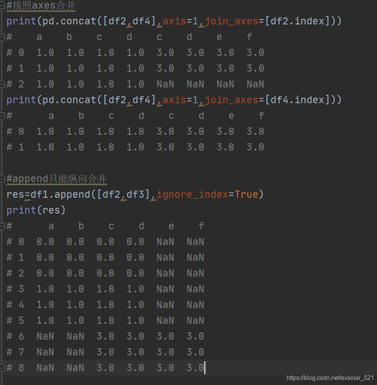The width and height of the screenshot is (377, 385).
Task: Click row '# 4 1.0 1.0 1.0 1.0 NaN NaN'
Action: coord(105,305)
